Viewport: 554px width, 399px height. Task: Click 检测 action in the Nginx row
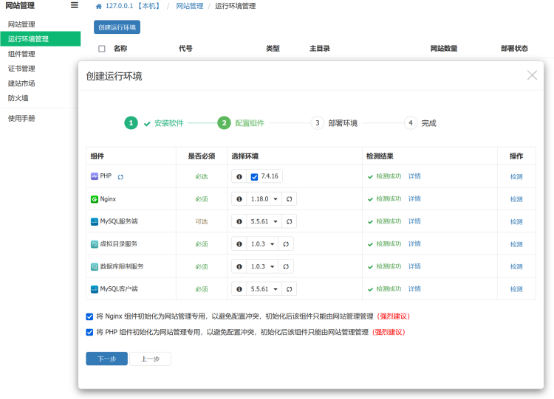point(516,199)
